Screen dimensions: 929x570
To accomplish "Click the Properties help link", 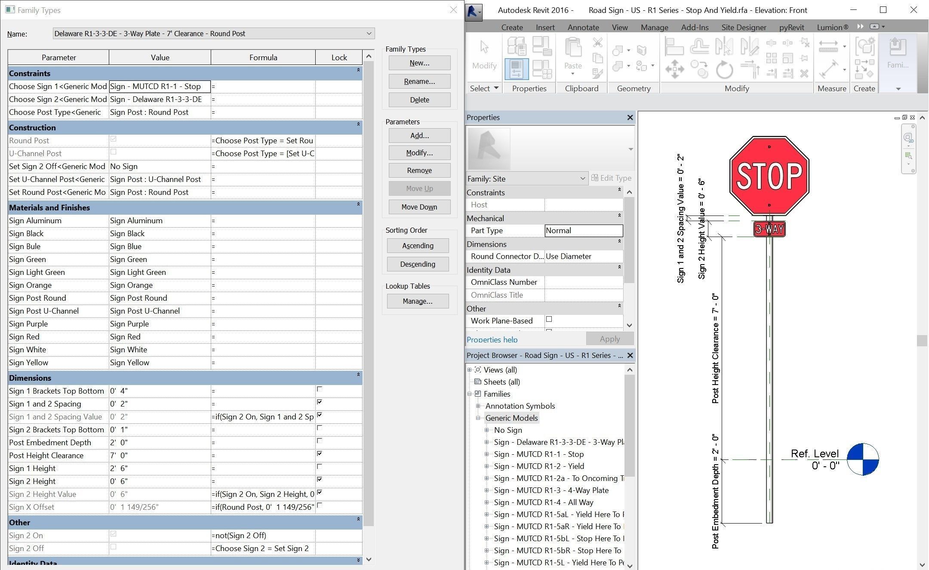I will click(492, 339).
